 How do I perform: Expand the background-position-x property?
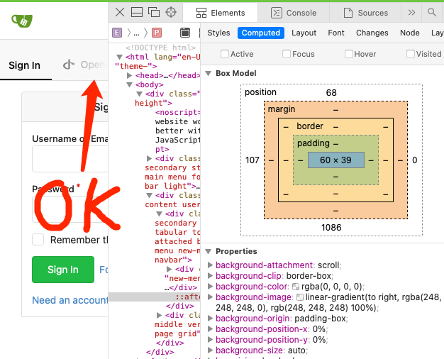click(x=210, y=329)
